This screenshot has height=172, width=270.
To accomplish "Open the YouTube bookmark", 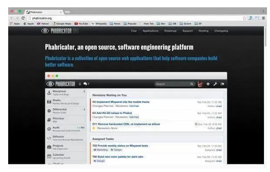I will click(81, 24).
